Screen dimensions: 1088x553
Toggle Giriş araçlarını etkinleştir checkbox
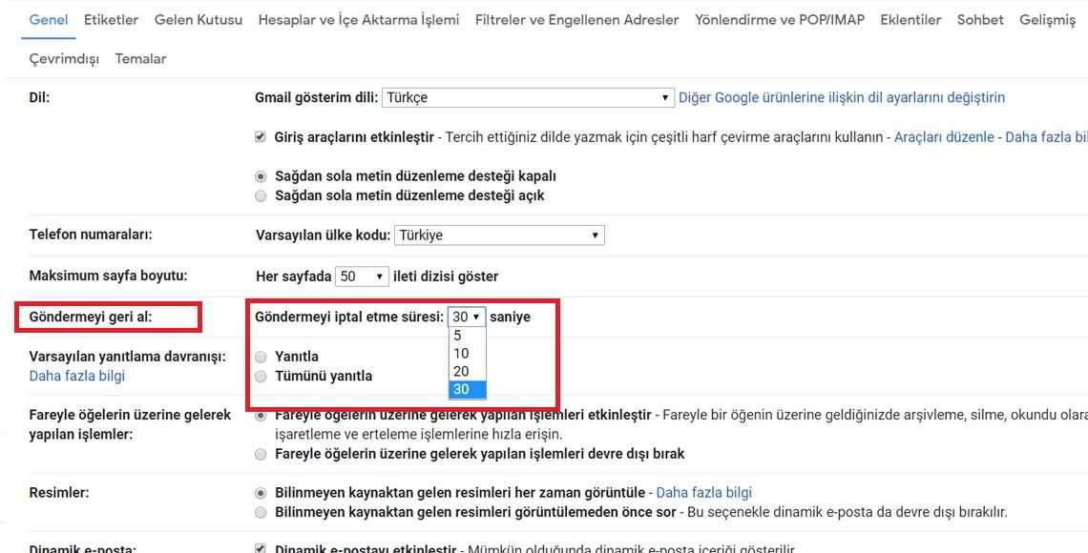tap(261, 137)
